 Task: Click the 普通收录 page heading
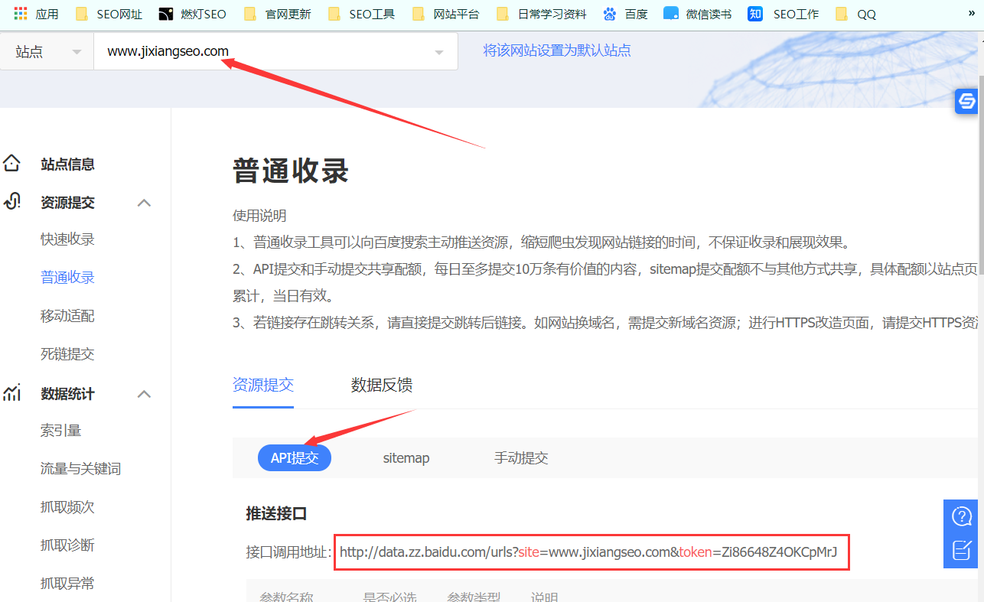click(x=291, y=171)
